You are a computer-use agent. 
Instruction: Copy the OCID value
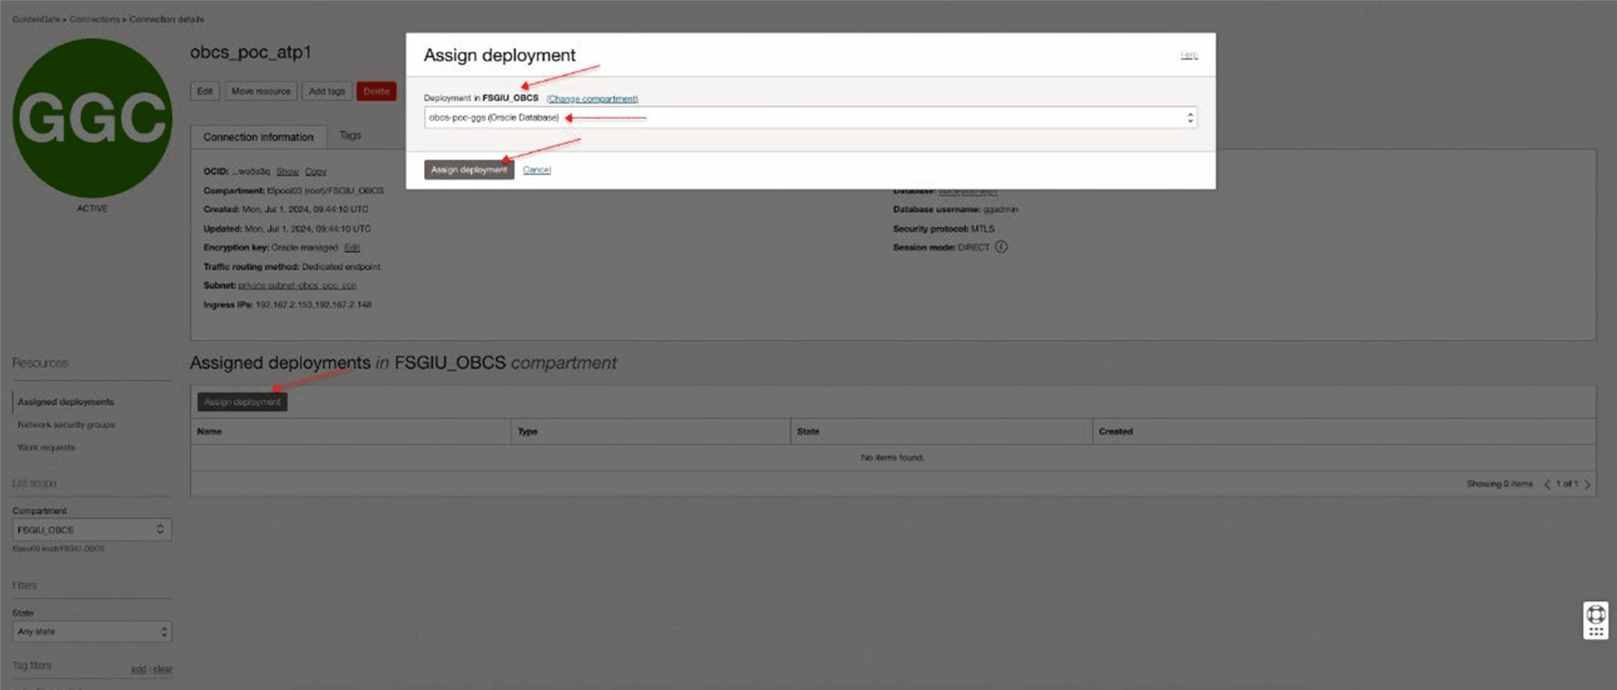click(x=315, y=171)
